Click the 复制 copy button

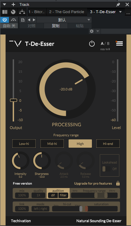(56, 26)
